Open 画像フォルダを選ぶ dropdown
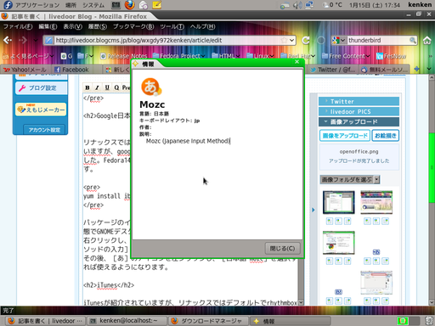This screenshot has height=326, width=435. [x=350, y=179]
